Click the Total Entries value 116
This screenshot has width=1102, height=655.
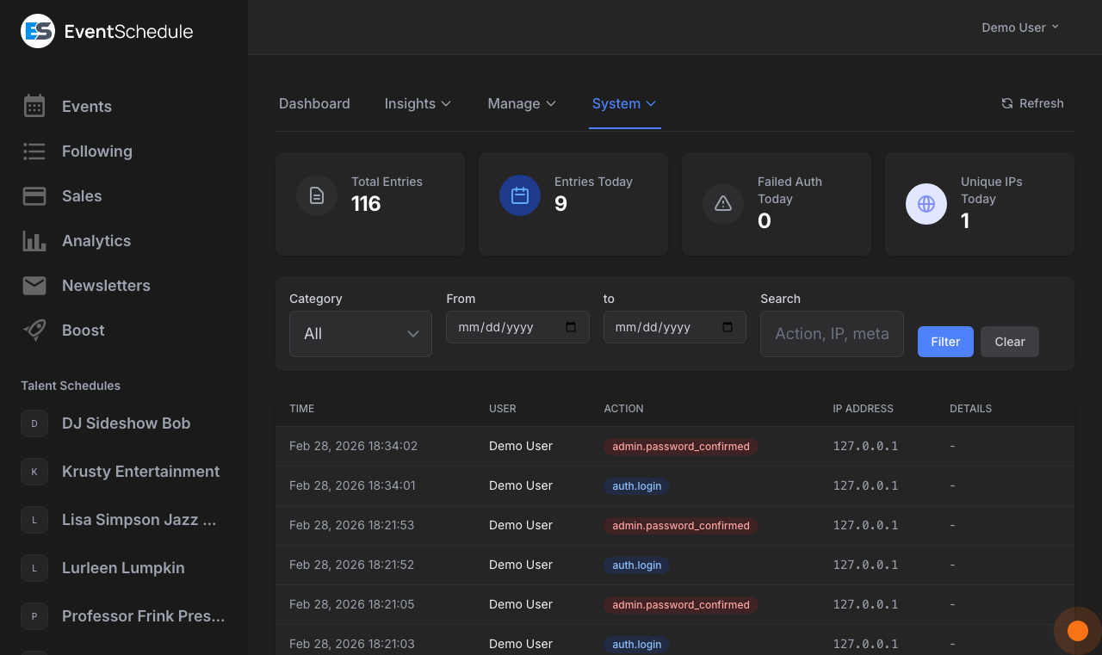[x=366, y=204]
